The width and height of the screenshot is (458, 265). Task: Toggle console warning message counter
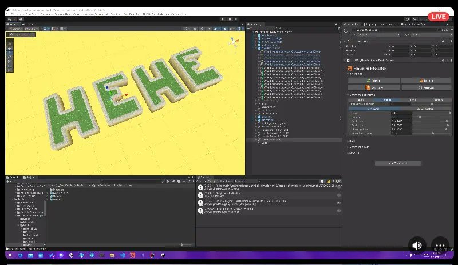point(330,182)
